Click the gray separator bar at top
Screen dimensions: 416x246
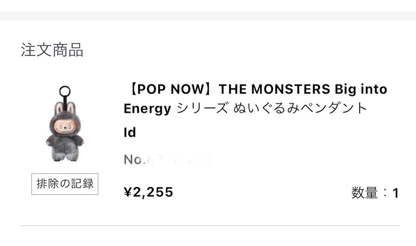(x=208, y=16)
